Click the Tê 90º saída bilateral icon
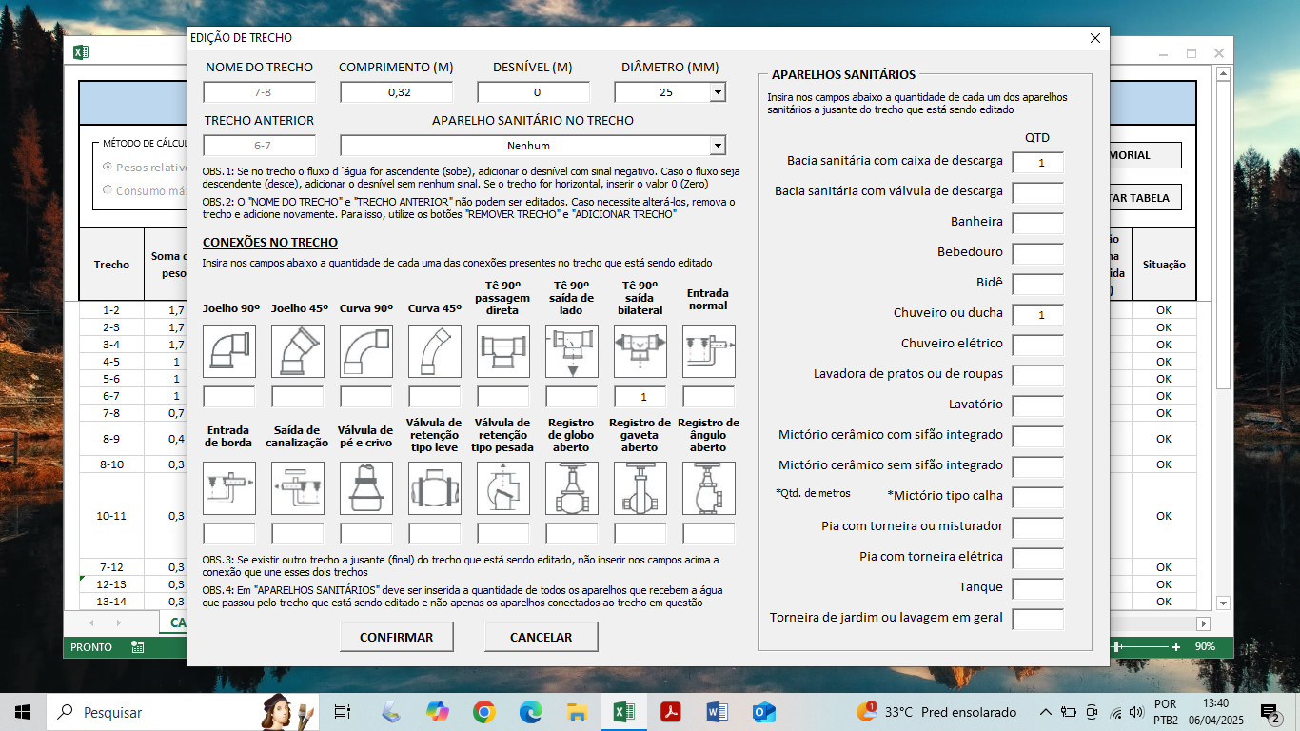Viewport: 1300px width, 731px height. pos(640,351)
